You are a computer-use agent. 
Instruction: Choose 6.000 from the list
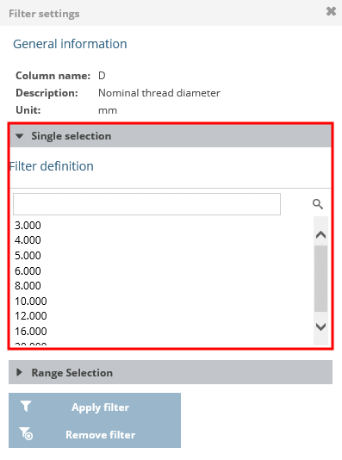[28, 270]
